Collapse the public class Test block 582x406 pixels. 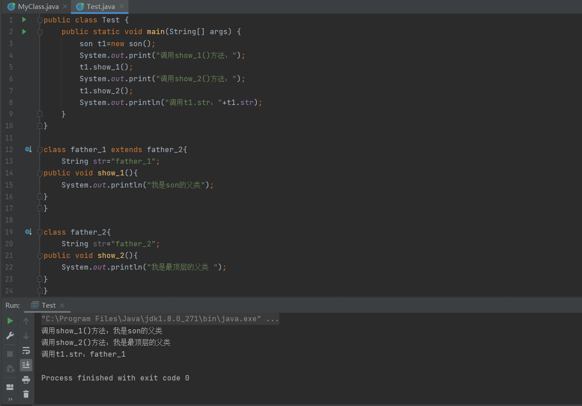[40, 20]
